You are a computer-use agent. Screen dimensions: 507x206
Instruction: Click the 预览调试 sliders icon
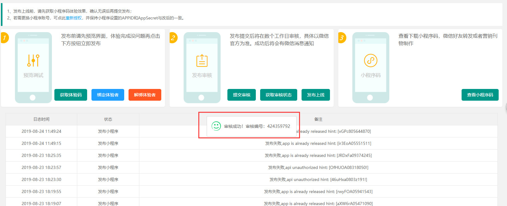[x=33, y=61]
